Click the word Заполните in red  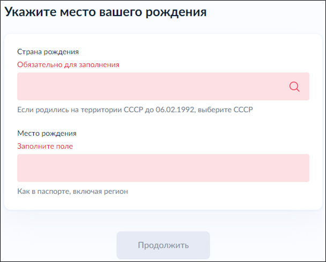[35, 146]
